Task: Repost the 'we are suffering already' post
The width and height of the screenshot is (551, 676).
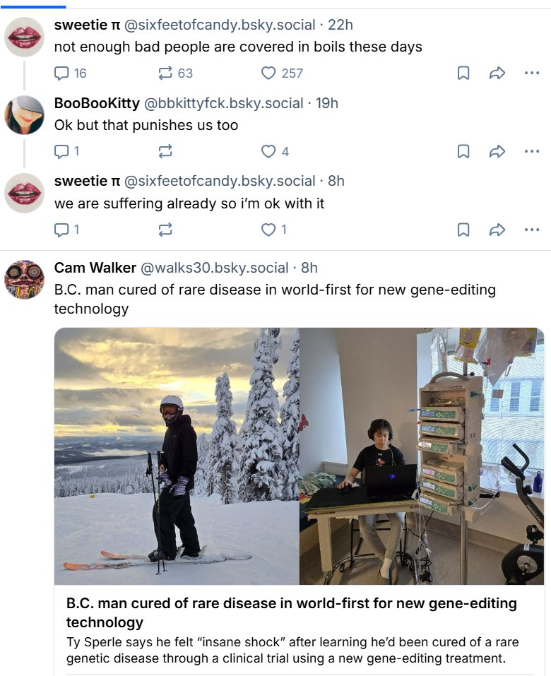Action: (x=166, y=230)
